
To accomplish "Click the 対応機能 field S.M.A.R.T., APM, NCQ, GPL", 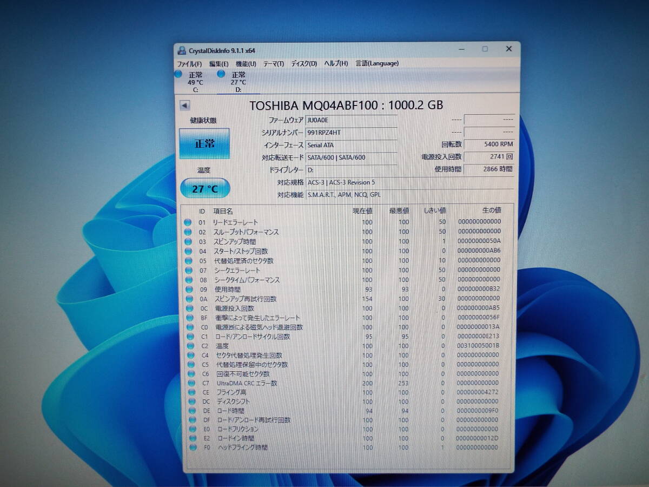I will coord(409,195).
